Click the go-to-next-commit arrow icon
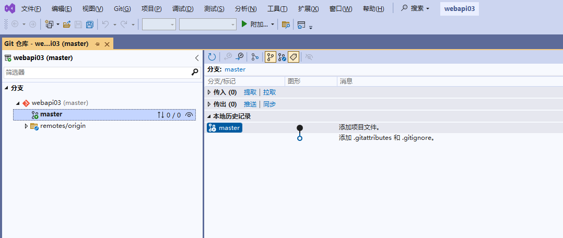The height and width of the screenshot is (238, 563). point(240,57)
